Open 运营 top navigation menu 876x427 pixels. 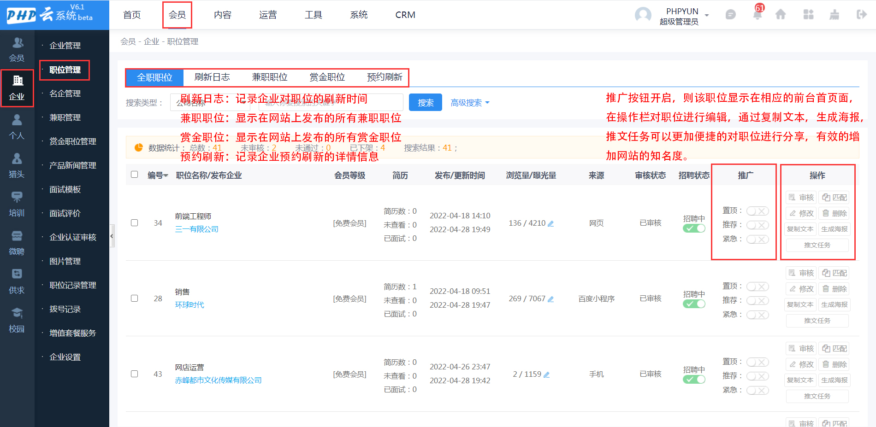pyautogui.click(x=268, y=15)
